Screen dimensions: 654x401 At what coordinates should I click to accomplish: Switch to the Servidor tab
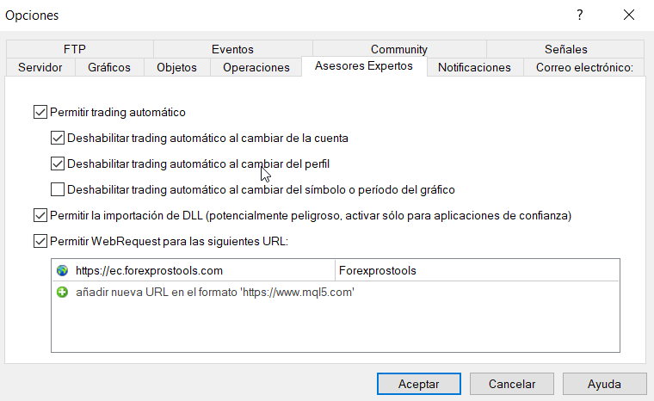tap(40, 67)
